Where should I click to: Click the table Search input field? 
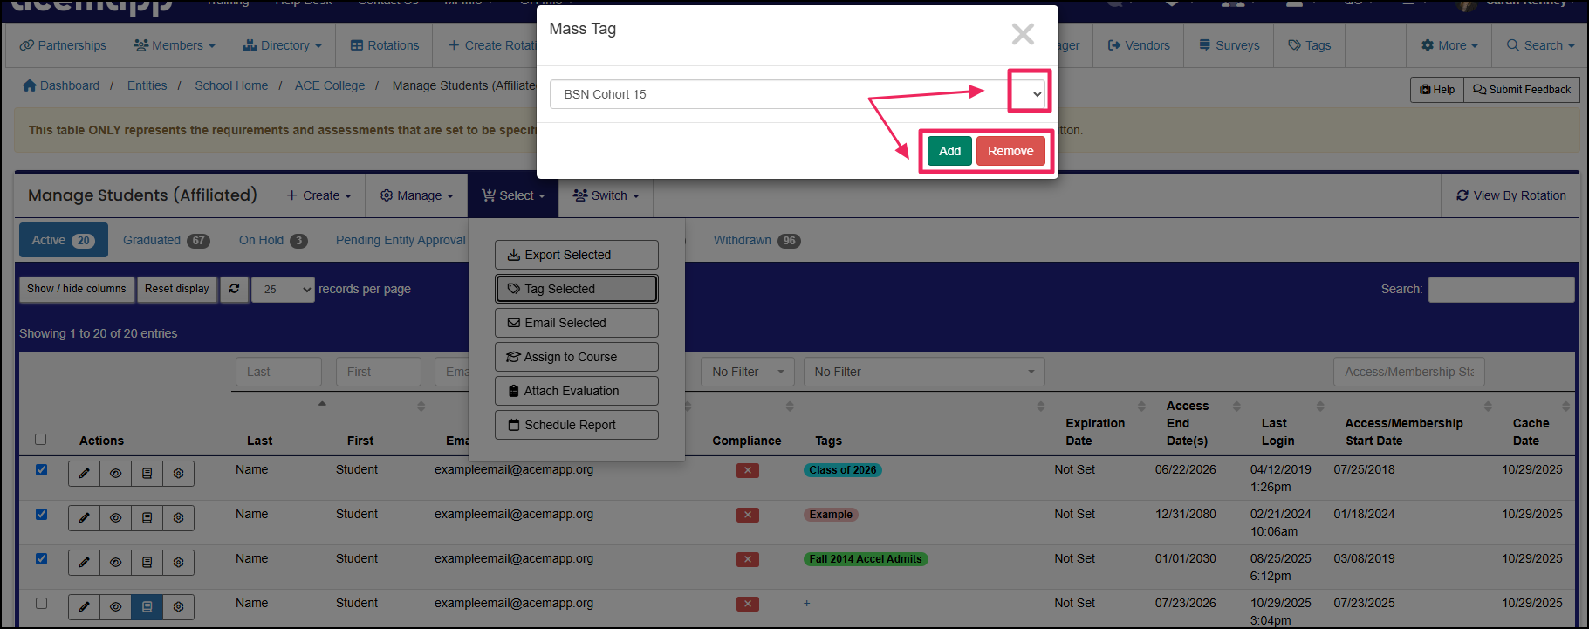coord(1501,289)
